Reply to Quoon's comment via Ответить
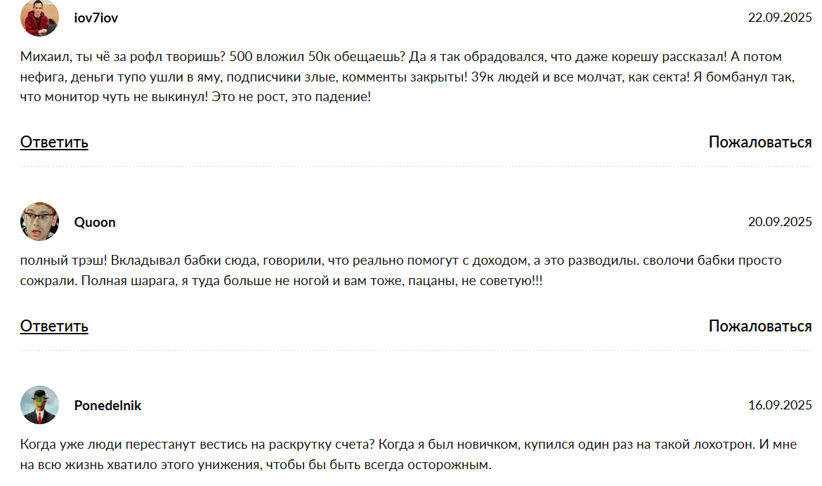 [53, 327]
